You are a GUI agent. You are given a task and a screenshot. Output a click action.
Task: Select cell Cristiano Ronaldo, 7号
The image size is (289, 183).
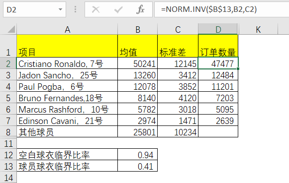[x=67, y=63]
